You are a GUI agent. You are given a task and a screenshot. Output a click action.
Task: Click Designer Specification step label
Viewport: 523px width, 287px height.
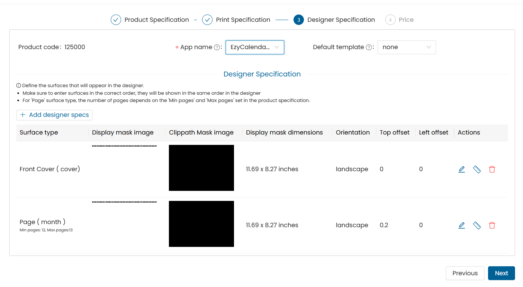341,20
